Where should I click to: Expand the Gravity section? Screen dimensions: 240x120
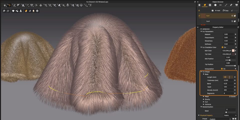tap(203, 99)
